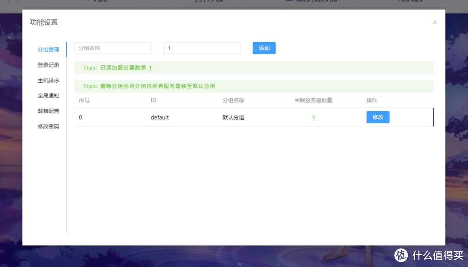Open the link 1 under 关联服务器数量
Image resolution: width=468 pixels, height=267 pixels.
[x=314, y=117]
